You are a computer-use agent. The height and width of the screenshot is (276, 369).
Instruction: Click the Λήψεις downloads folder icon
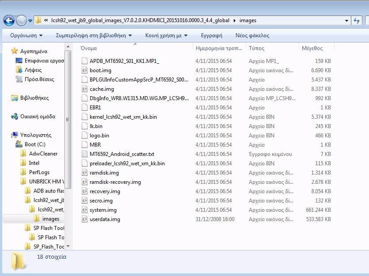click(19, 70)
